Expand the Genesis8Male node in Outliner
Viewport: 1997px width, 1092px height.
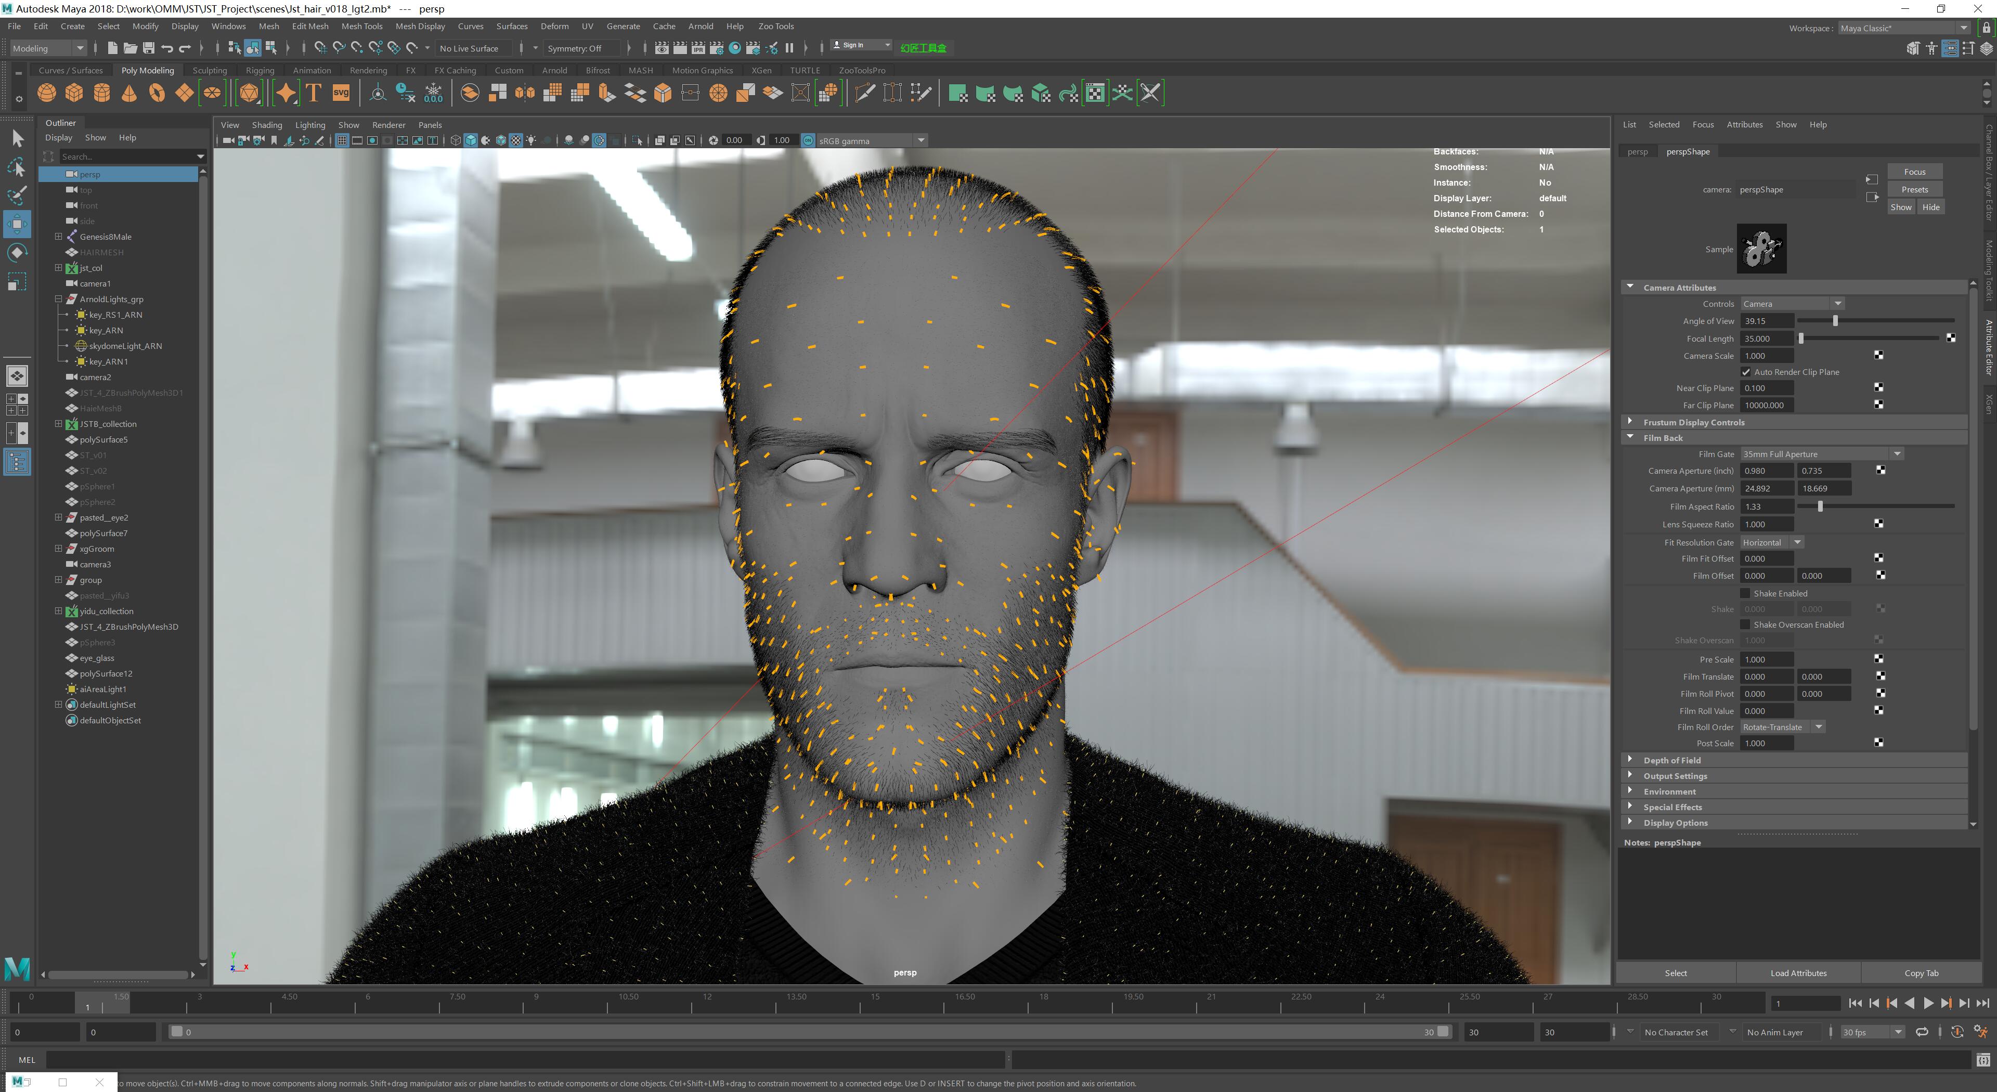click(58, 237)
